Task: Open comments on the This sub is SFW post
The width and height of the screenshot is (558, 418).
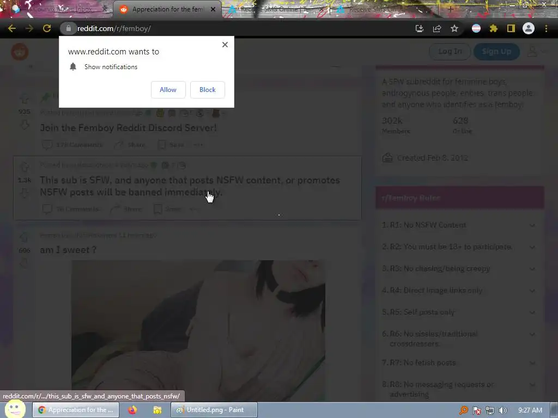Action: (x=70, y=209)
